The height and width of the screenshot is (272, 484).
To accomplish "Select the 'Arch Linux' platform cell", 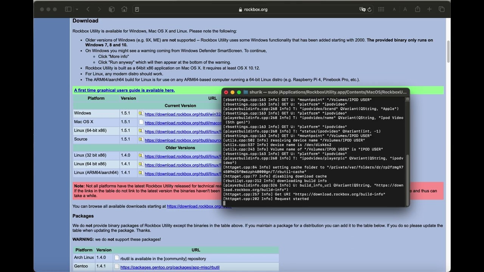I will click(84, 258).
